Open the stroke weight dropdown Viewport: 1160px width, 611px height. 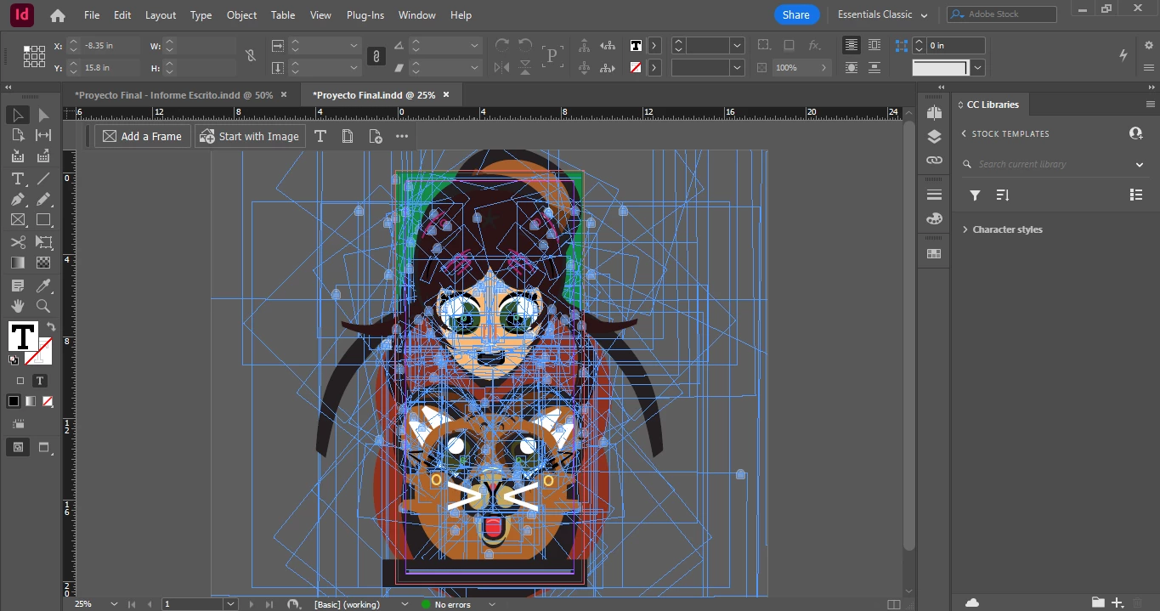[x=737, y=46]
